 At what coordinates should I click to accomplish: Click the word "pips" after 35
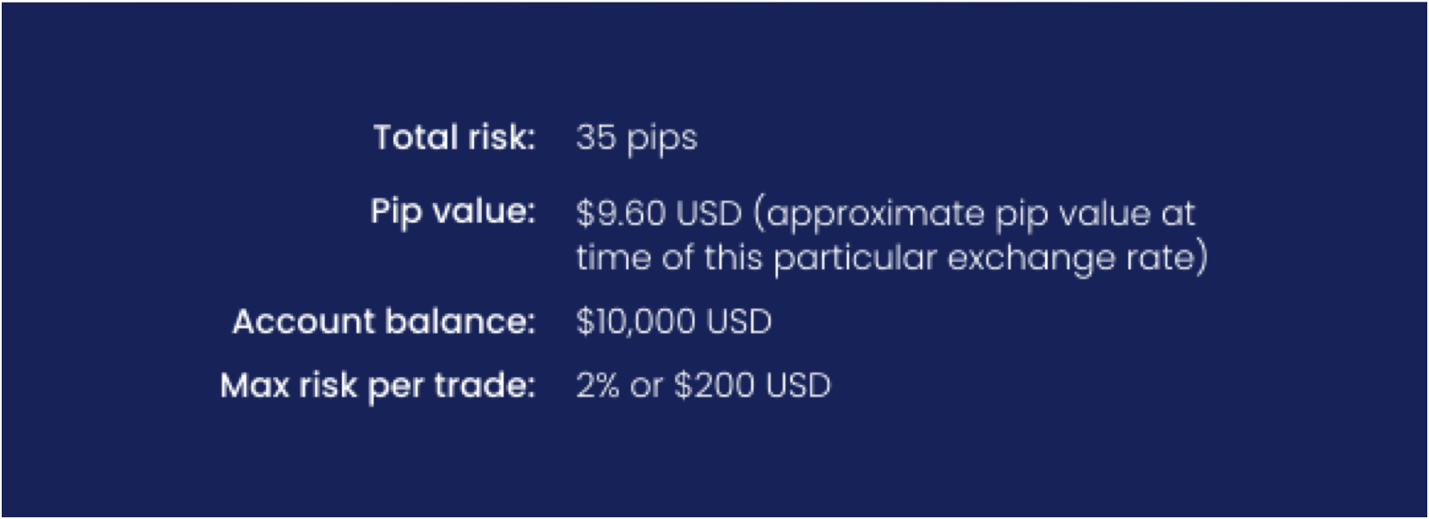661,139
